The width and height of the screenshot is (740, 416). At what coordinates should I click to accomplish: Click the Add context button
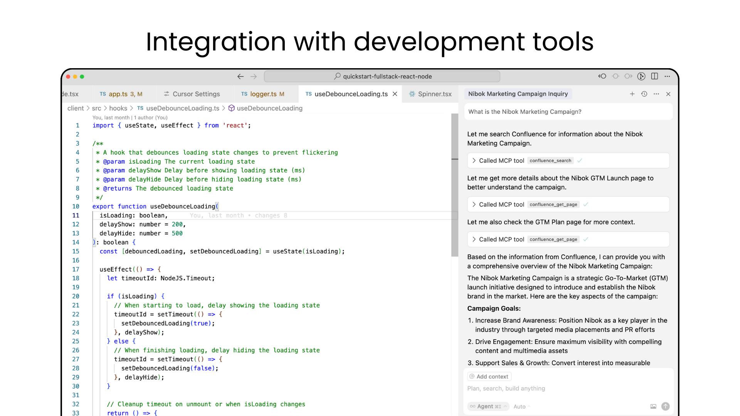pos(489,376)
